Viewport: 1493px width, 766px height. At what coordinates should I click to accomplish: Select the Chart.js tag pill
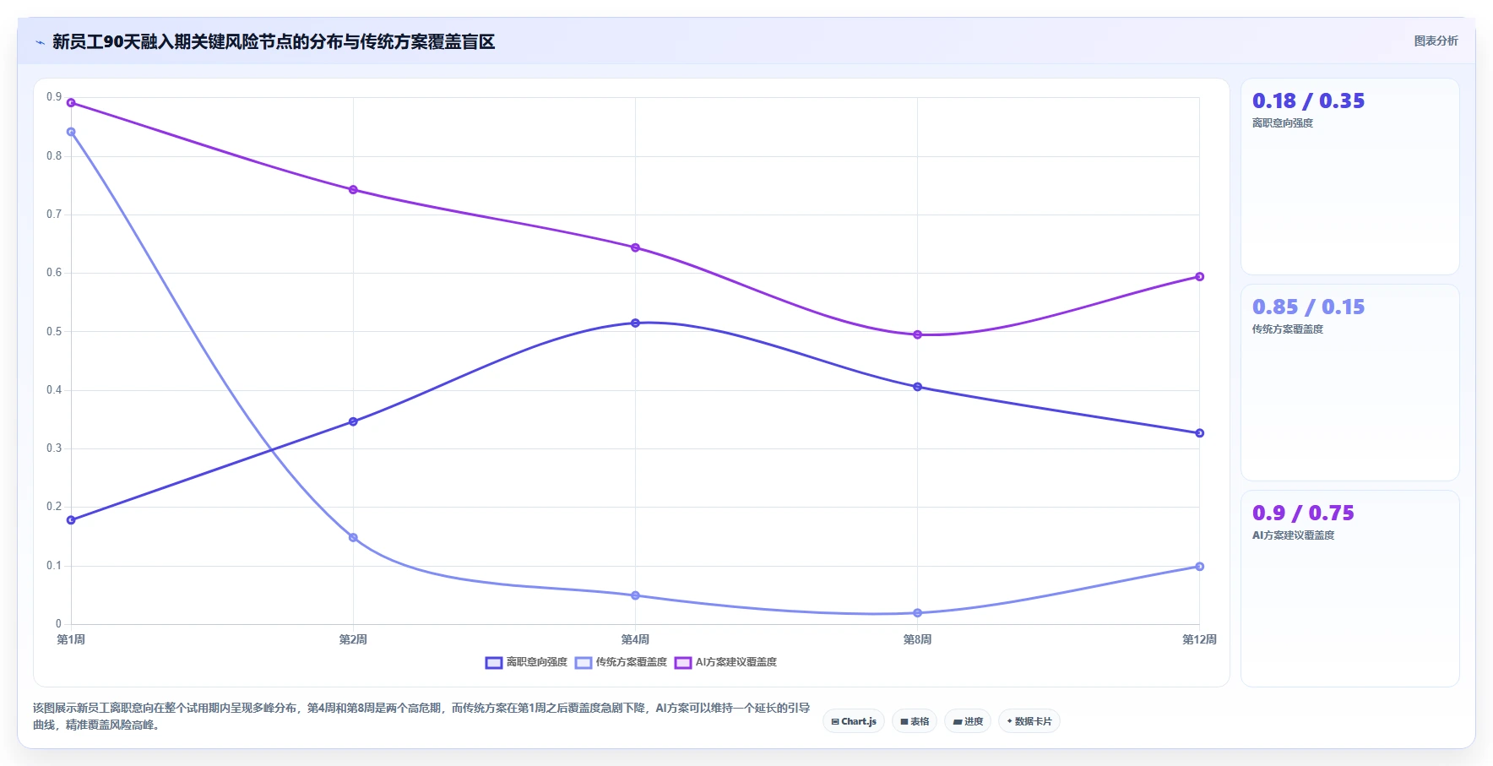click(854, 721)
